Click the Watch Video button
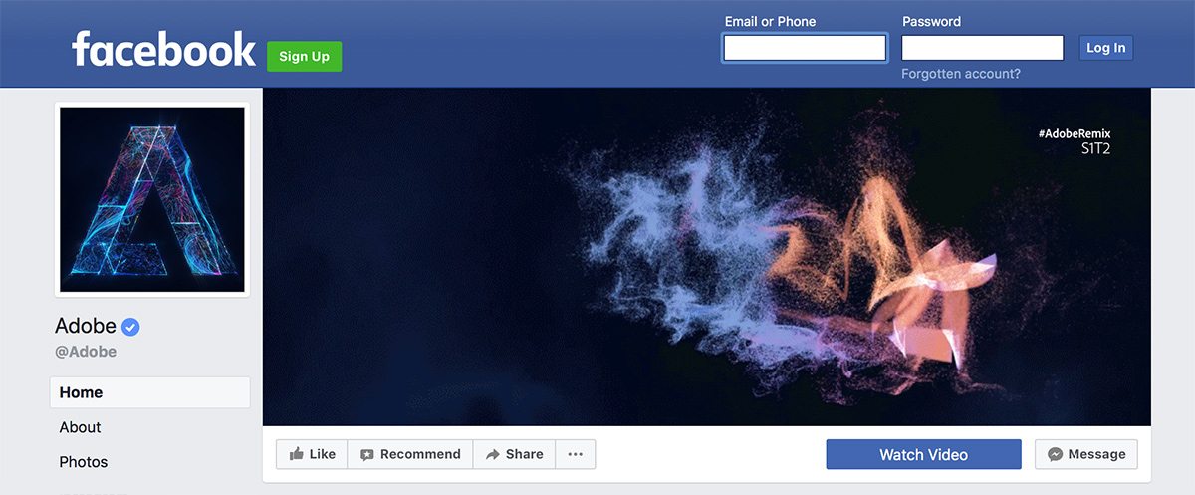 click(x=923, y=454)
